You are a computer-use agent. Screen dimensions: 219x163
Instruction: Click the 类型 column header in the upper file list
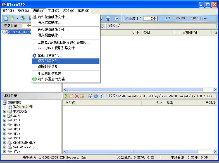(158, 33)
